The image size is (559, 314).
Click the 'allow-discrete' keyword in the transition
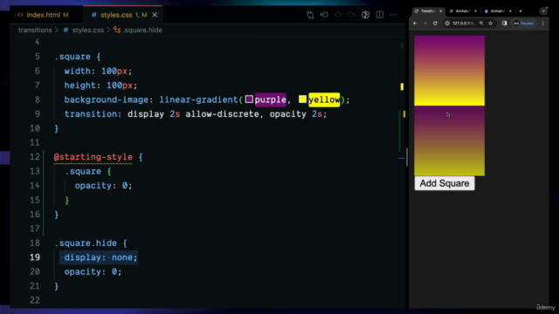click(222, 114)
